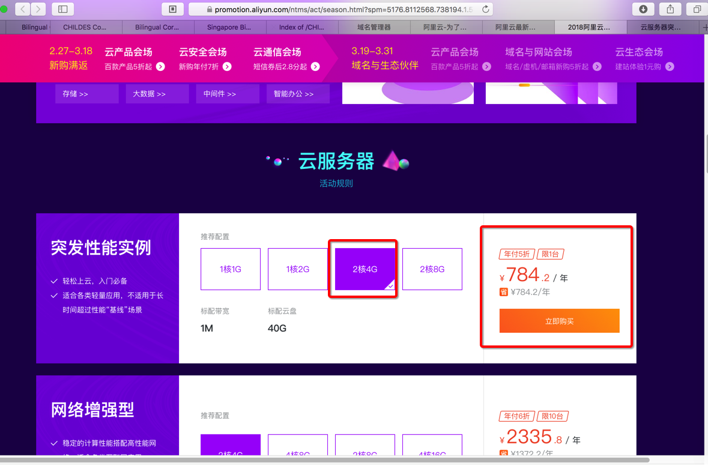The height and width of the screenshot is (465, 708).
Task: Select the 1核2G configuration
Action: tap(298, 269)
